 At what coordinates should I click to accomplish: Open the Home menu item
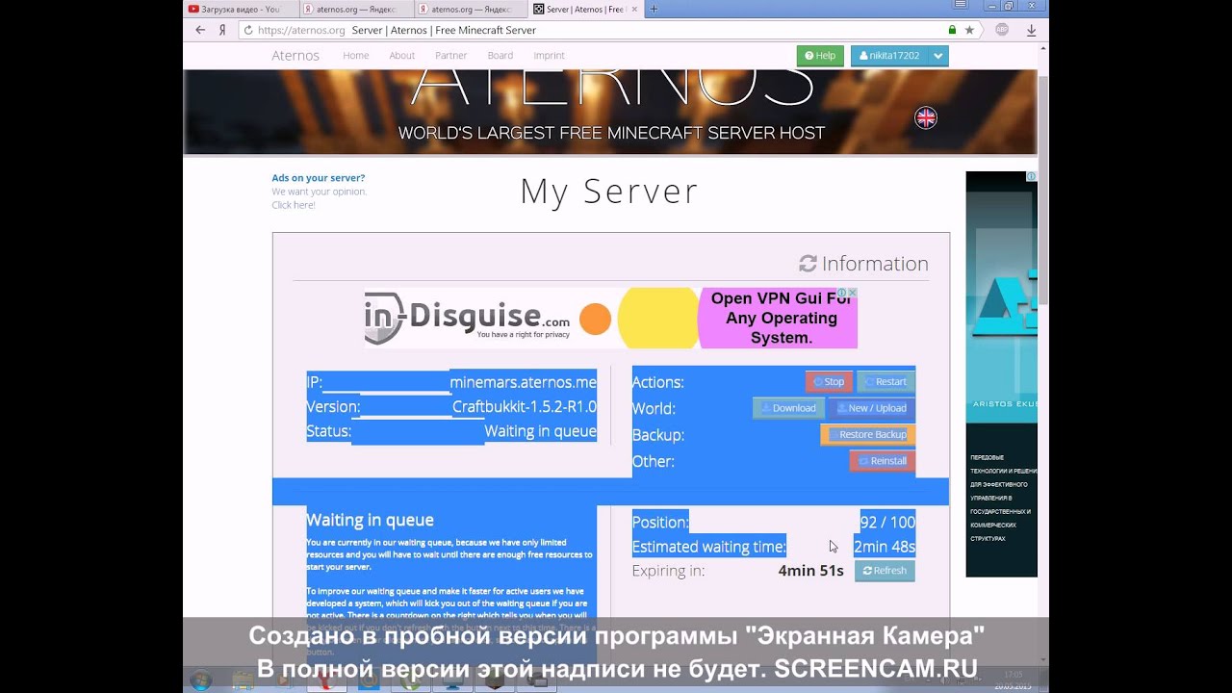pos(356,56)
